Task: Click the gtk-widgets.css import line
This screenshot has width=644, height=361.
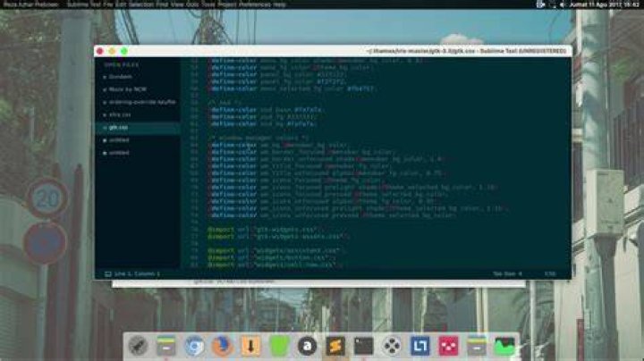Action: pyautogui.click(x=266, y=230)
